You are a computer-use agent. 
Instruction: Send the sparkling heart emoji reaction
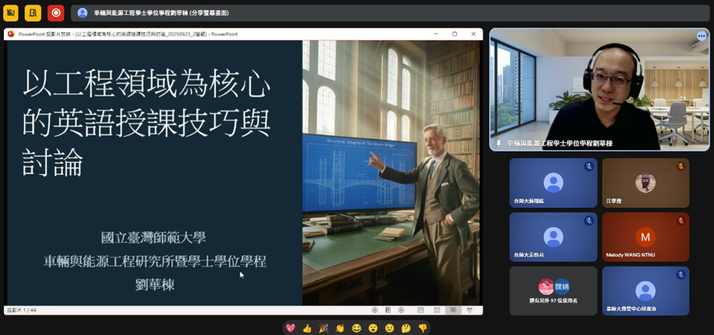(291, 328)
